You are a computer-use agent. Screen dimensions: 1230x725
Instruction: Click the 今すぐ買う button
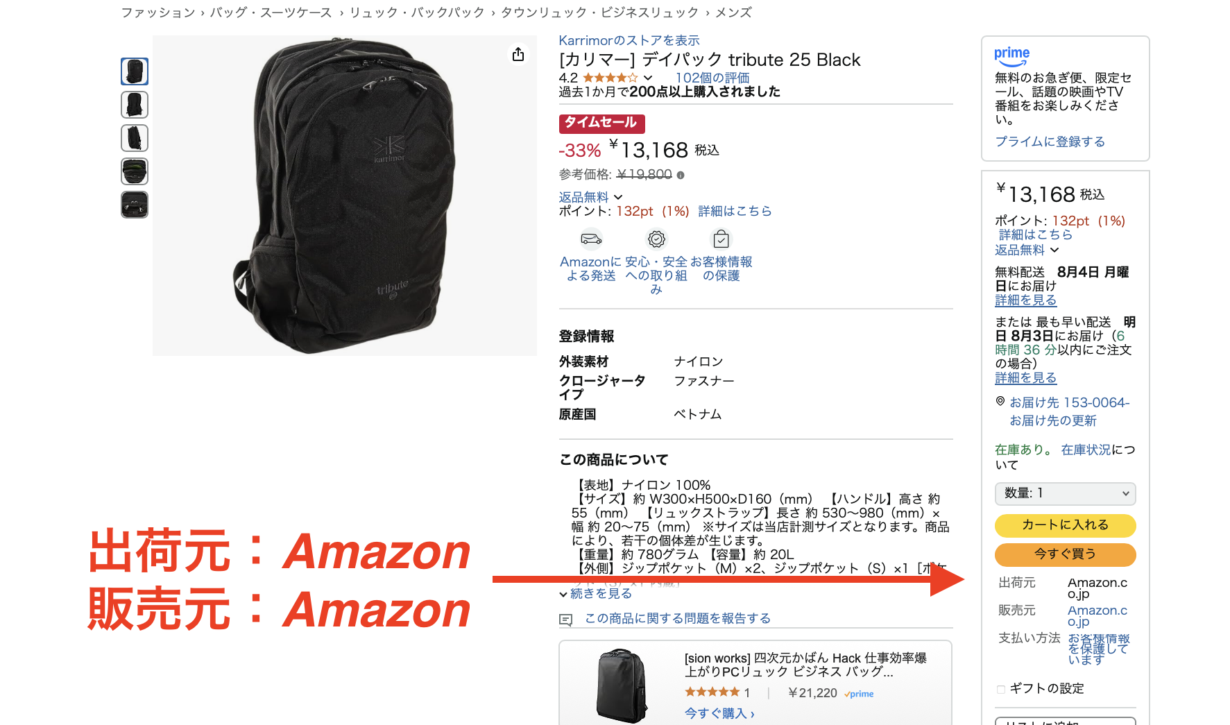tap(1066, 554)
